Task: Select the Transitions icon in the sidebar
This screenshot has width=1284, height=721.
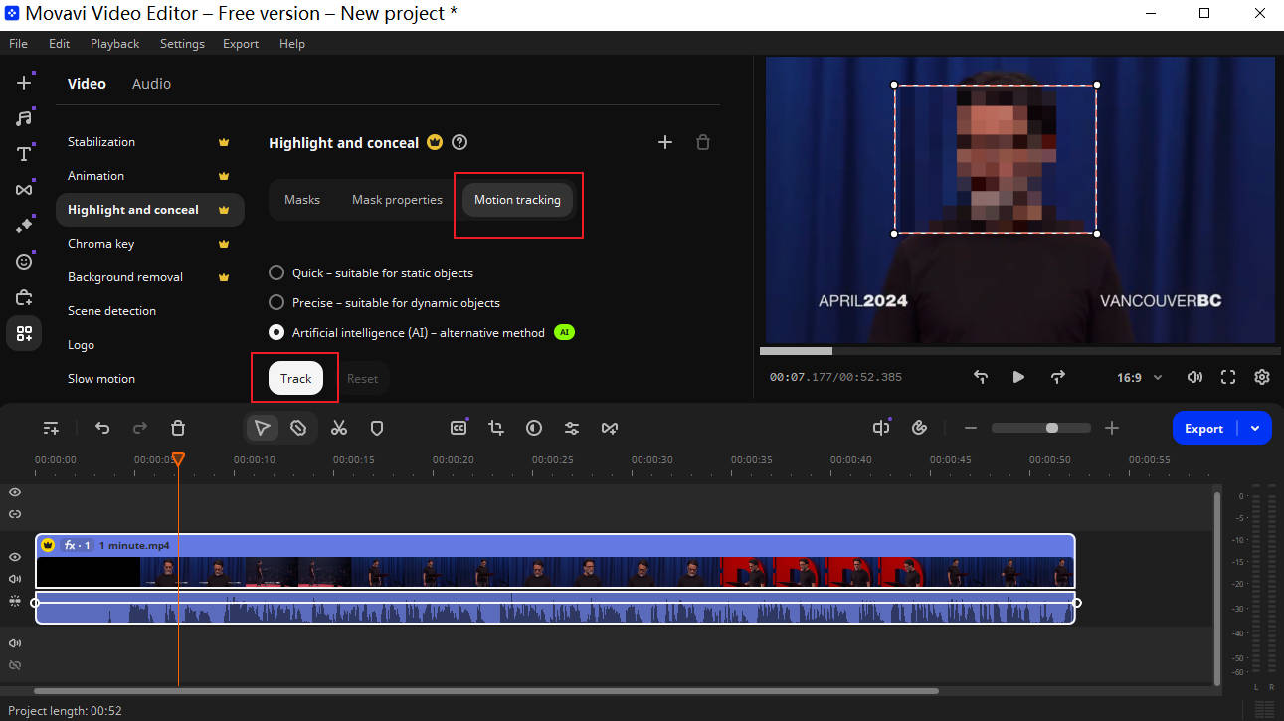Action: click(24, 188)
